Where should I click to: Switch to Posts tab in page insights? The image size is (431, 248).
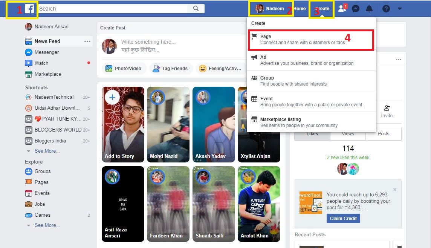tap(384, 134)
